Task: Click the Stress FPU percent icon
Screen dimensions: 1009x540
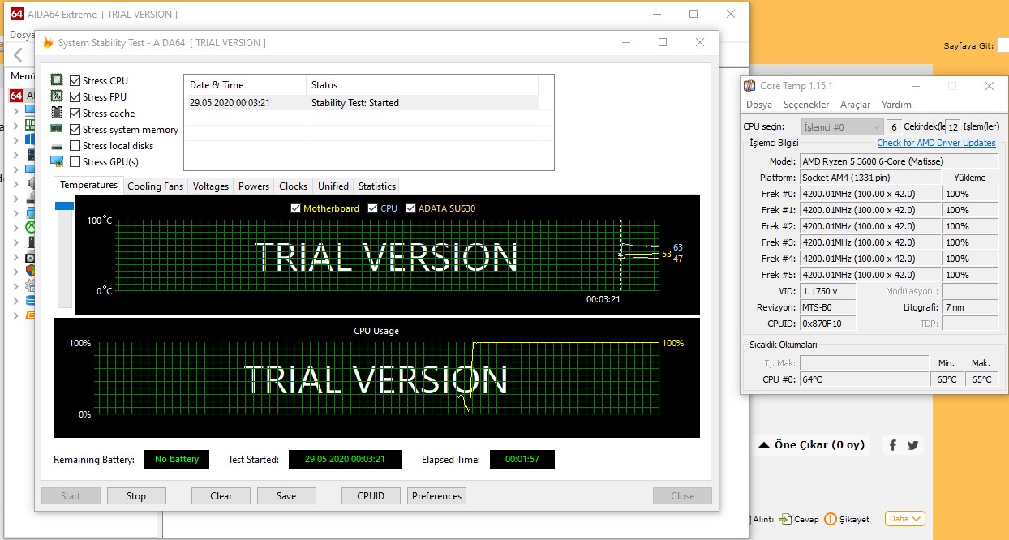Action: point(57,96)
